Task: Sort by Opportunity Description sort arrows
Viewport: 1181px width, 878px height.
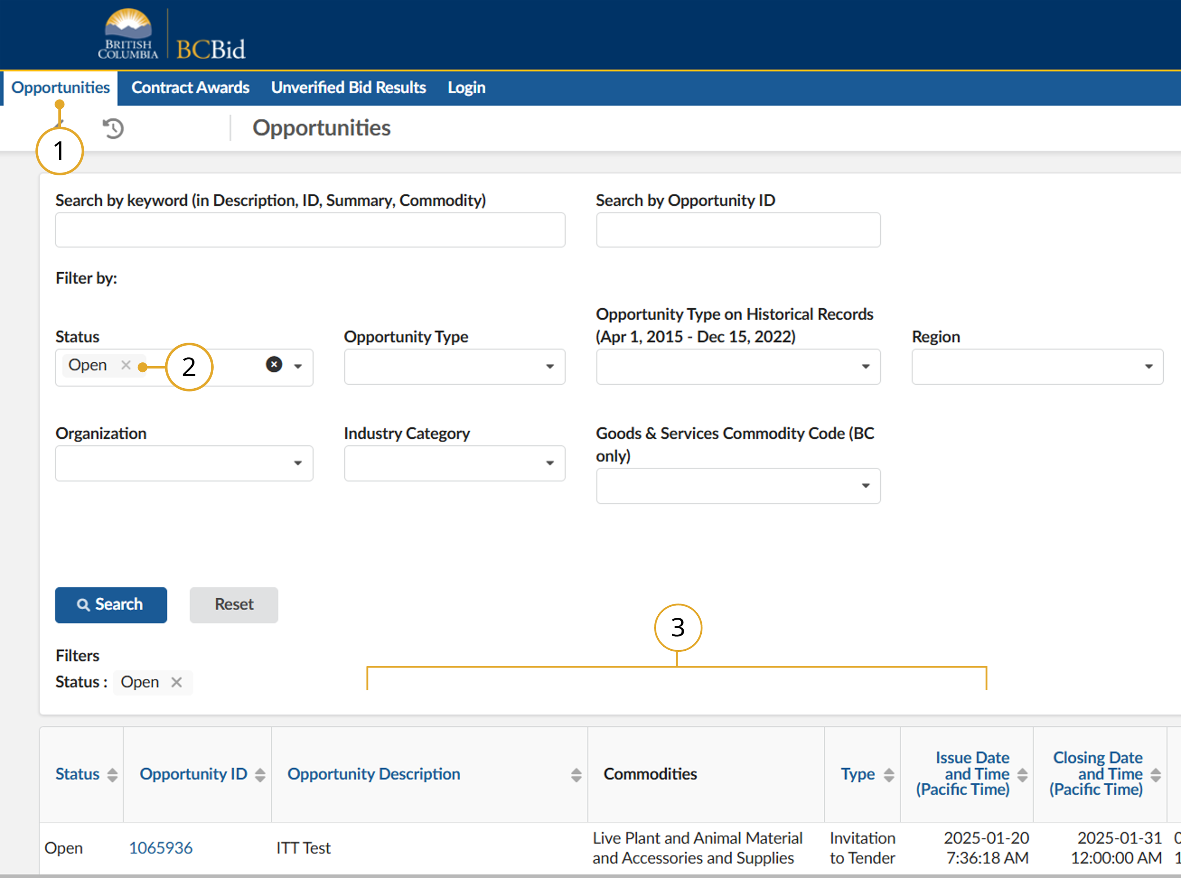Action: pyautogui.click(x=576, y=775)
